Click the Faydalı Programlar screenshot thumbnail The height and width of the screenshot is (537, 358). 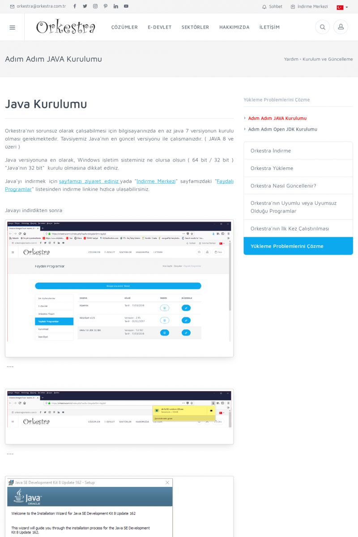coord(119,288)
